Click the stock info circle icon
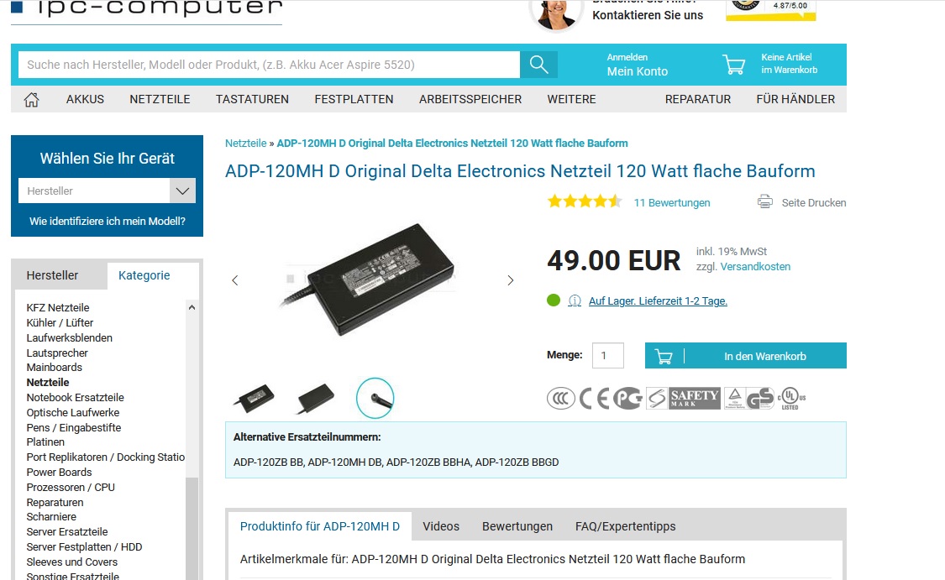 click(575, 300)
